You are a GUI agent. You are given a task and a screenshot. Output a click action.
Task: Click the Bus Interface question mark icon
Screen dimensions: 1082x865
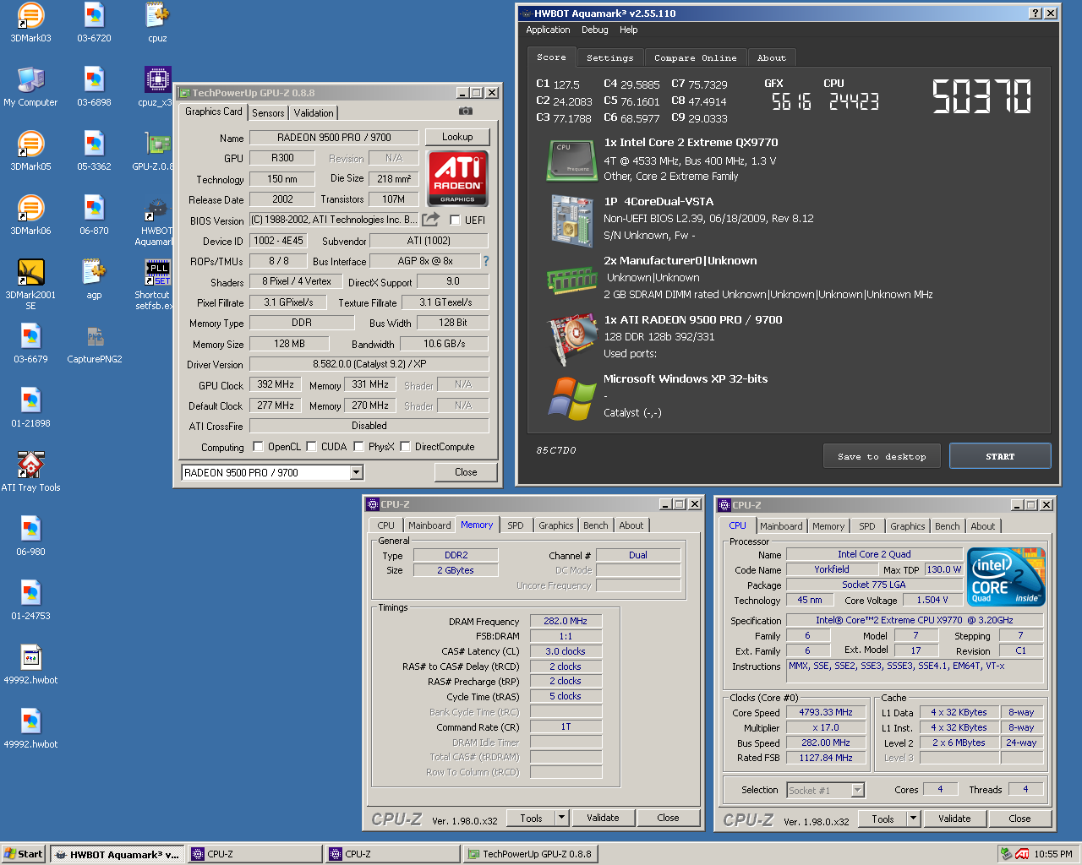click(x=486, y=261)
